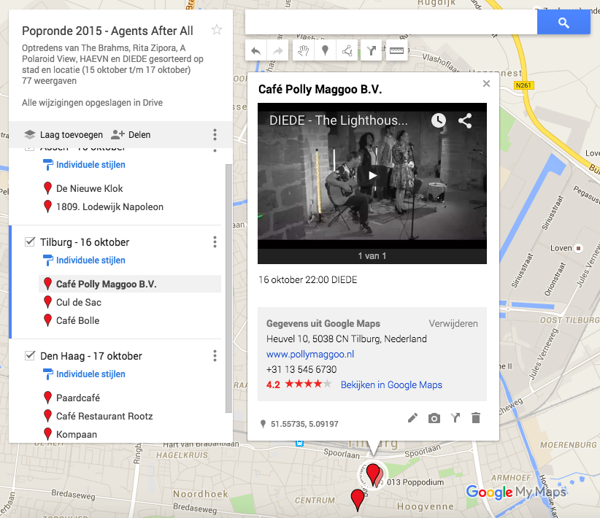Click the video share icon
600x518 pixels.
coord(465,120)
